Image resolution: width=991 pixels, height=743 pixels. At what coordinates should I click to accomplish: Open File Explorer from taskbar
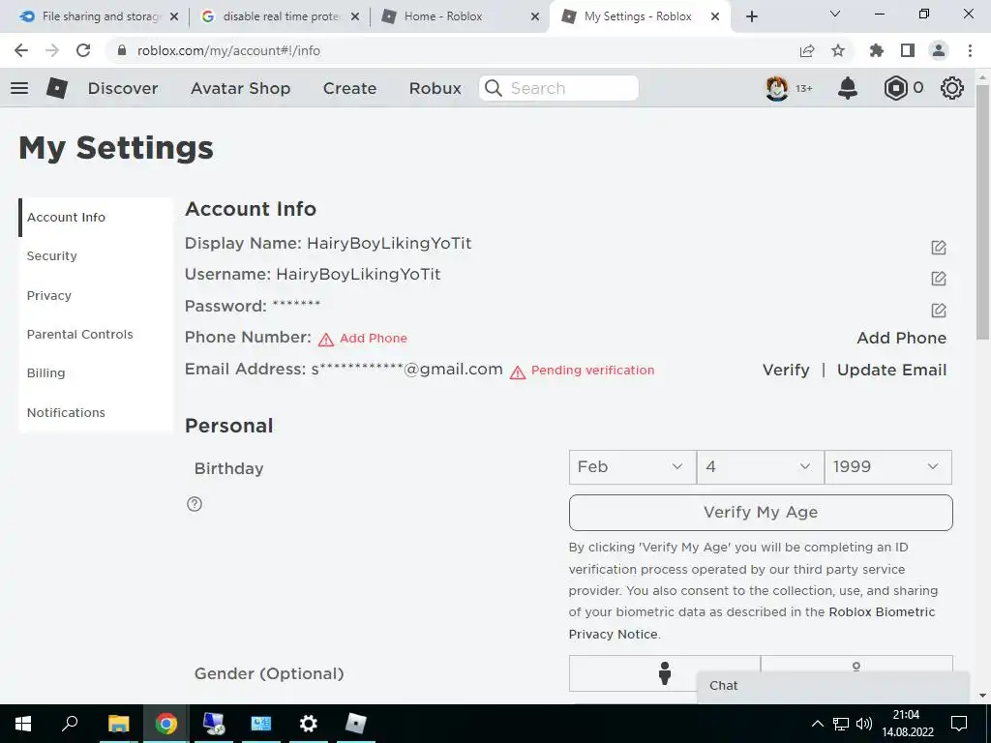tap(118, 724)
